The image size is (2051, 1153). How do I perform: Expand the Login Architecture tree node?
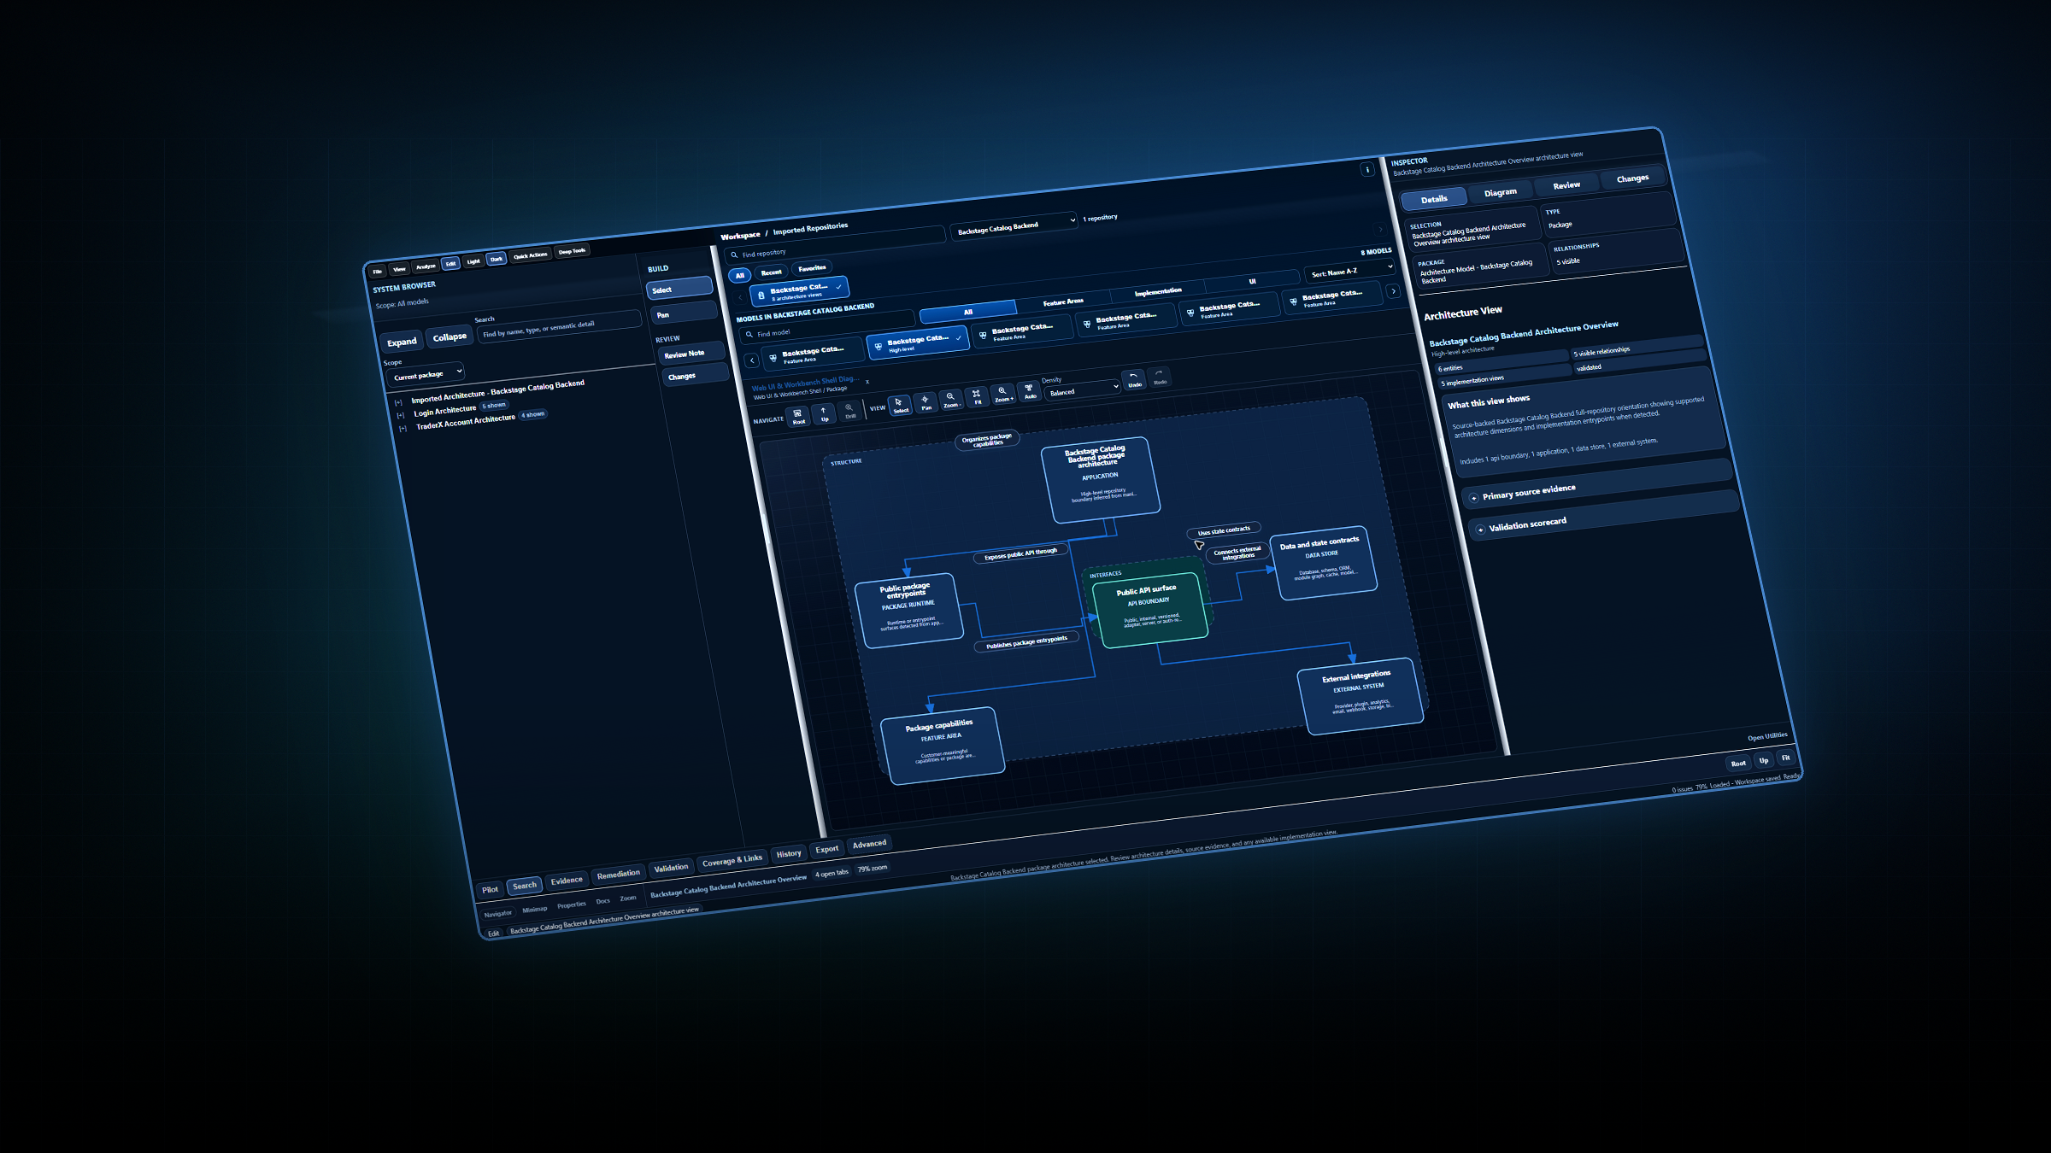400,415
